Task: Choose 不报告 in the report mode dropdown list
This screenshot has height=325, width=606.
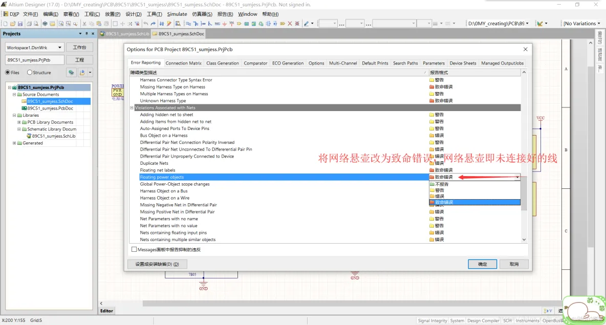Action: (x=474, y=184)
